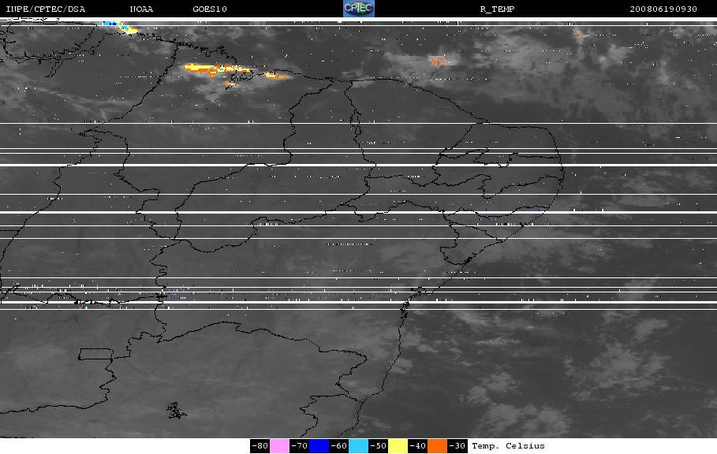Click the INPE/CPTEC/DSA header text

pos(45,9)
